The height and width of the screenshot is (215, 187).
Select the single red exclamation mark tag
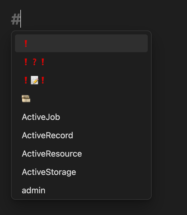tap(26, 43)
